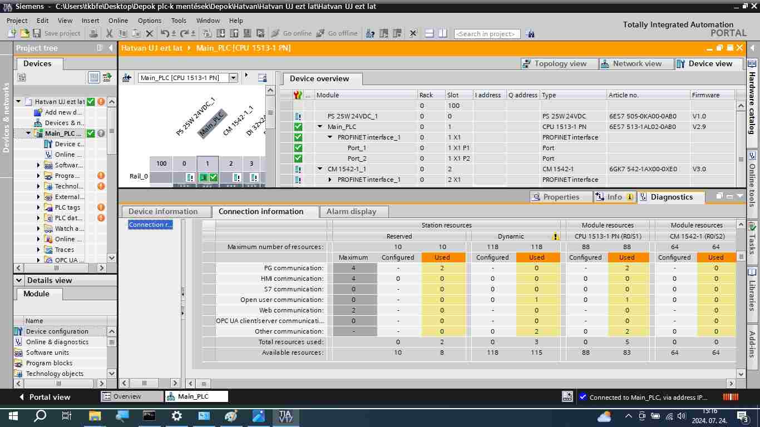Click the Show overview grid icon in Project tree

pos(94,77)
